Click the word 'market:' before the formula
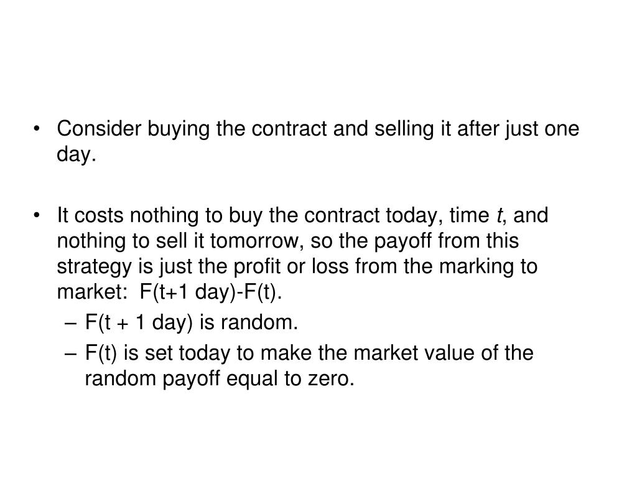 click(x=93, y=292)
